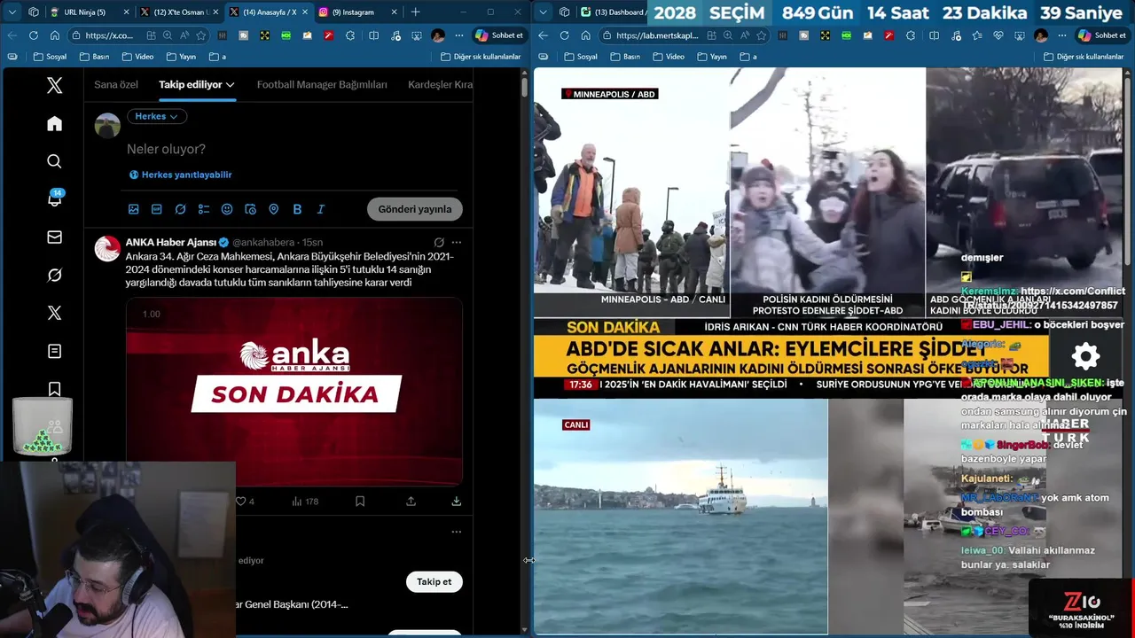Add a poll to the new post
The image size is (1135, 638).
204,209
